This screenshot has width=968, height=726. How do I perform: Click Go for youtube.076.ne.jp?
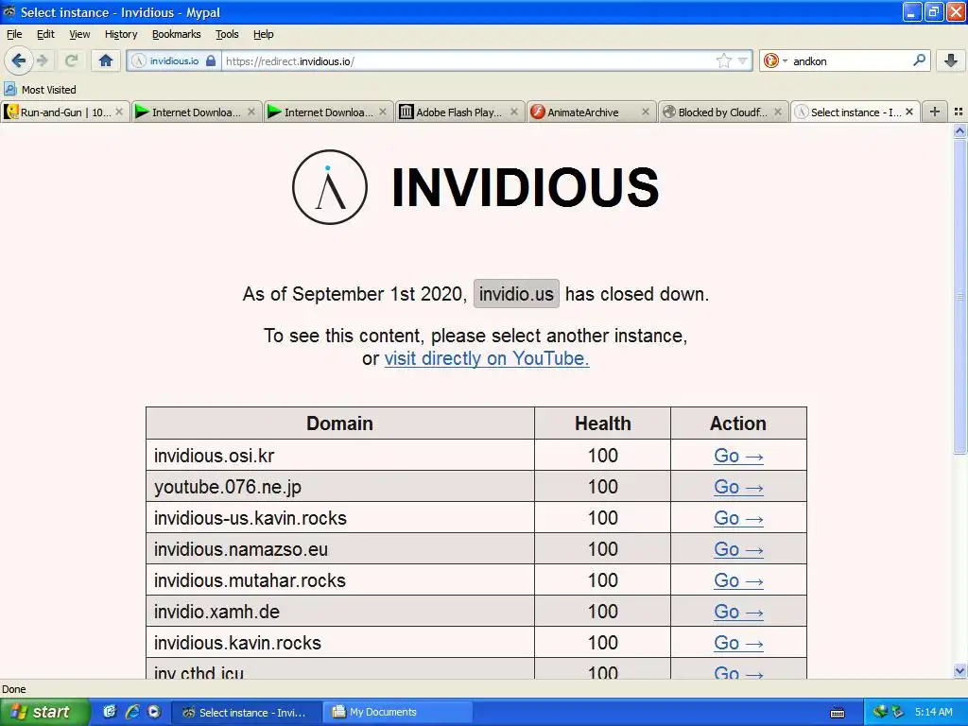click(738, 487)
